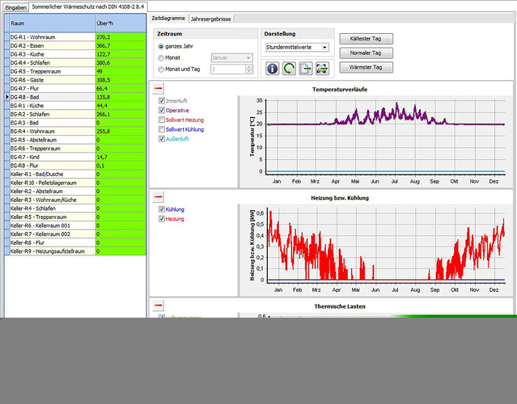Collapse the Temperaturverläufe chart with red minus
Screen dimensions: 517x404
click(x=158, y=88)
